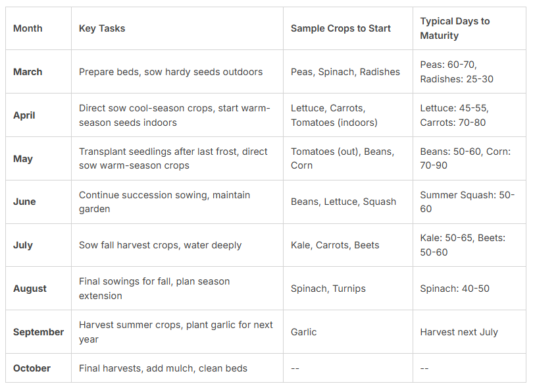Click the Sample Crops to Start header

pos(341,28)
